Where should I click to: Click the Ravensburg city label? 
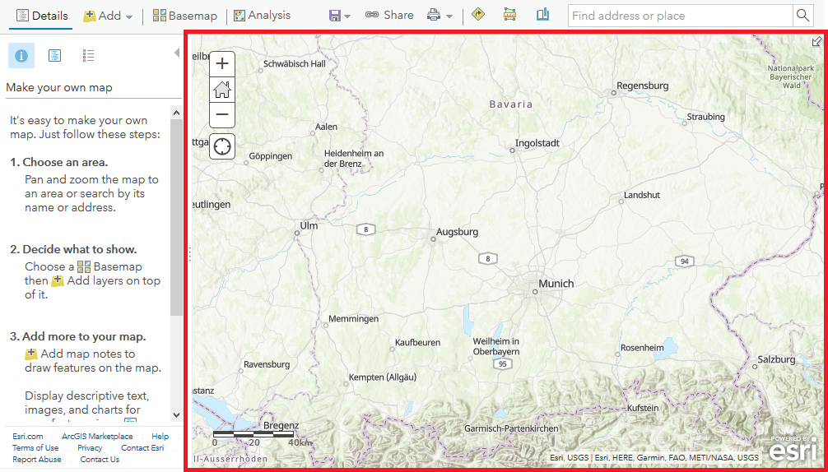[x=267, y=364]
